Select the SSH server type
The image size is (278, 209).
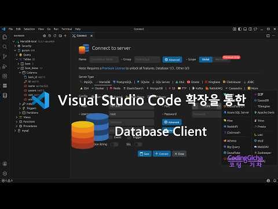[85, 88]
